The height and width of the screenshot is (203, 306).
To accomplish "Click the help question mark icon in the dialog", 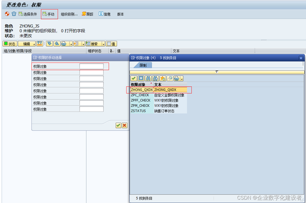I will pos(170,78).
